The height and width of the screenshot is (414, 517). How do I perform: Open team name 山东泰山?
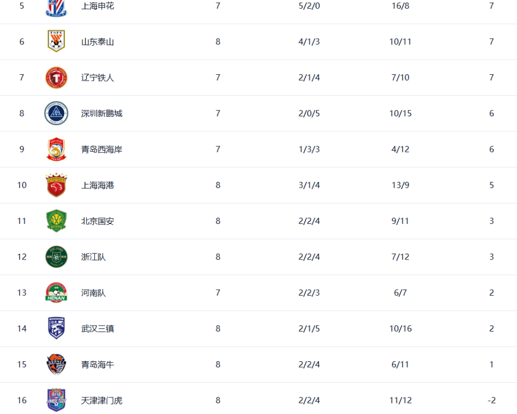click(x=97, y=42)
